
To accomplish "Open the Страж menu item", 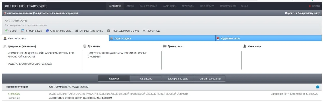I will tap(130, 6).
